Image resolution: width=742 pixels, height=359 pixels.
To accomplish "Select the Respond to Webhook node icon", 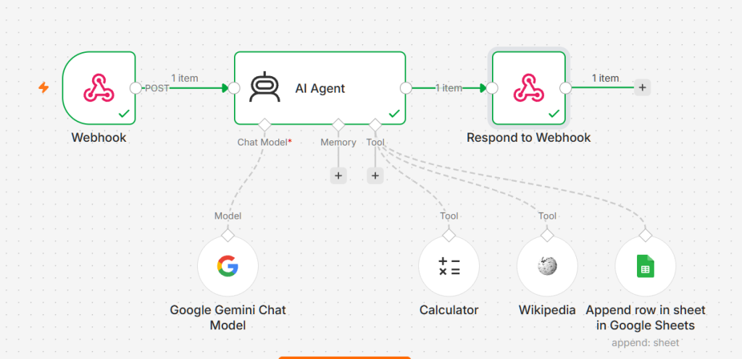I will pos(528,88).
